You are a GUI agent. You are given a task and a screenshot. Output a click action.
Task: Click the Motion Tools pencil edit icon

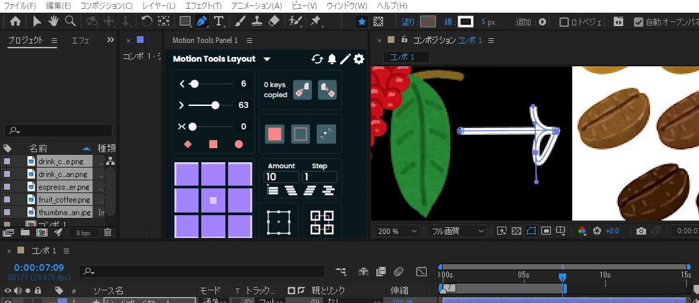coord(345,59)
